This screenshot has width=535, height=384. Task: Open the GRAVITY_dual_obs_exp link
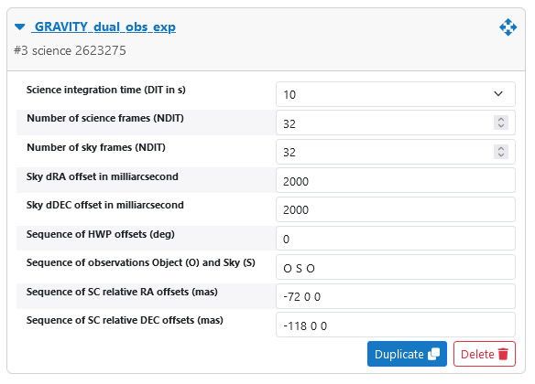(x=104, y=27)
